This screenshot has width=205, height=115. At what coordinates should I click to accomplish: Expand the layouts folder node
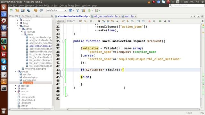point(22,32)
